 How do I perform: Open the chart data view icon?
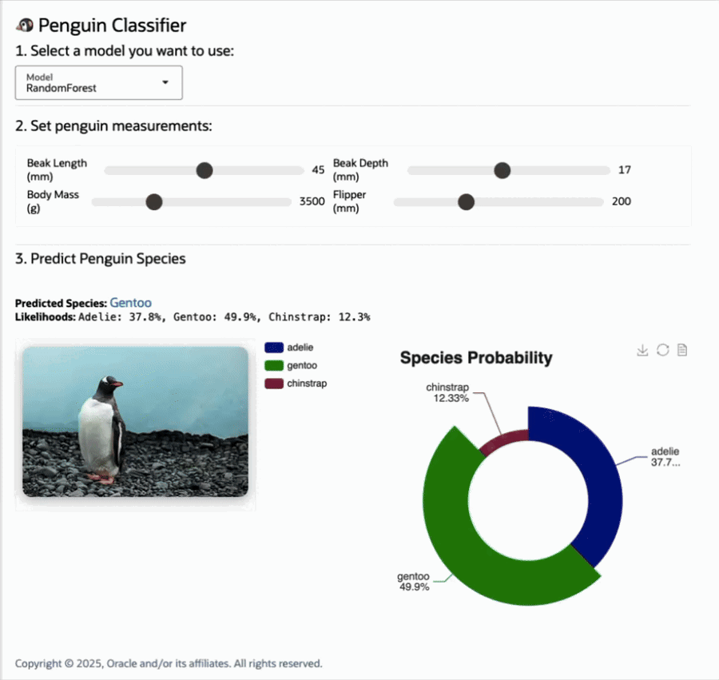[x=682, y=350]
